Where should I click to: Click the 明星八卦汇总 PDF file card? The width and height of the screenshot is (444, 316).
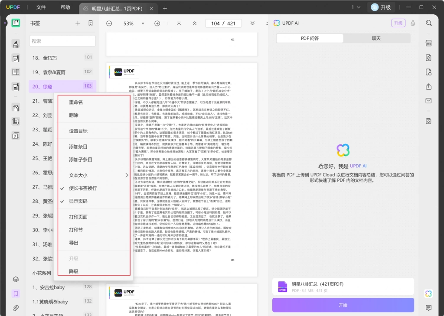click(343, 287)
